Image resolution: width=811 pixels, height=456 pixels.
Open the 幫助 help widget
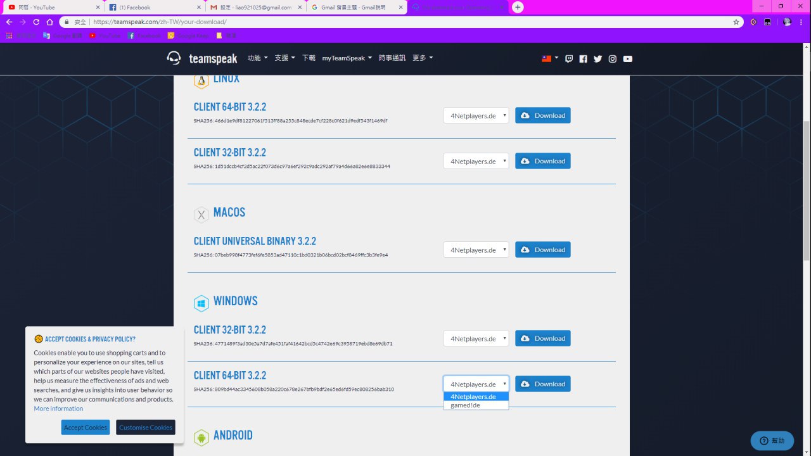772,441
